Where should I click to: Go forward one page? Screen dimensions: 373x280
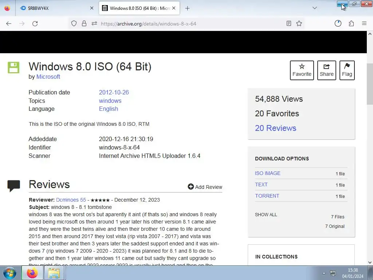pos(22,24)
